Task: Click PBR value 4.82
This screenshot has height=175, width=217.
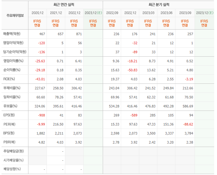Action: click(42, 142)
